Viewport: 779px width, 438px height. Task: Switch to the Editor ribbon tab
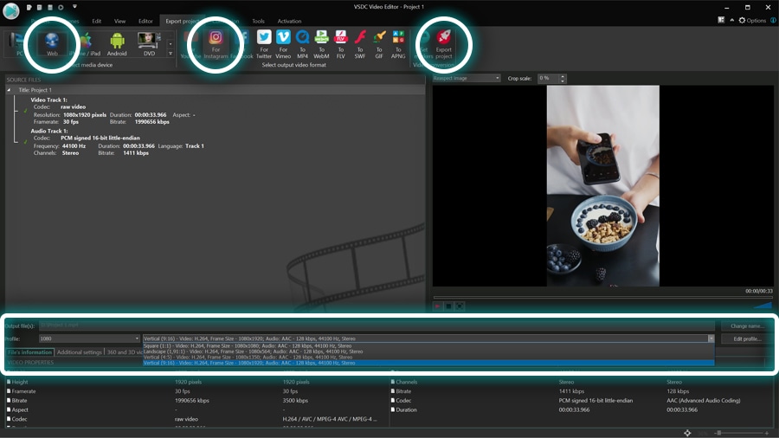pos(145,22)
